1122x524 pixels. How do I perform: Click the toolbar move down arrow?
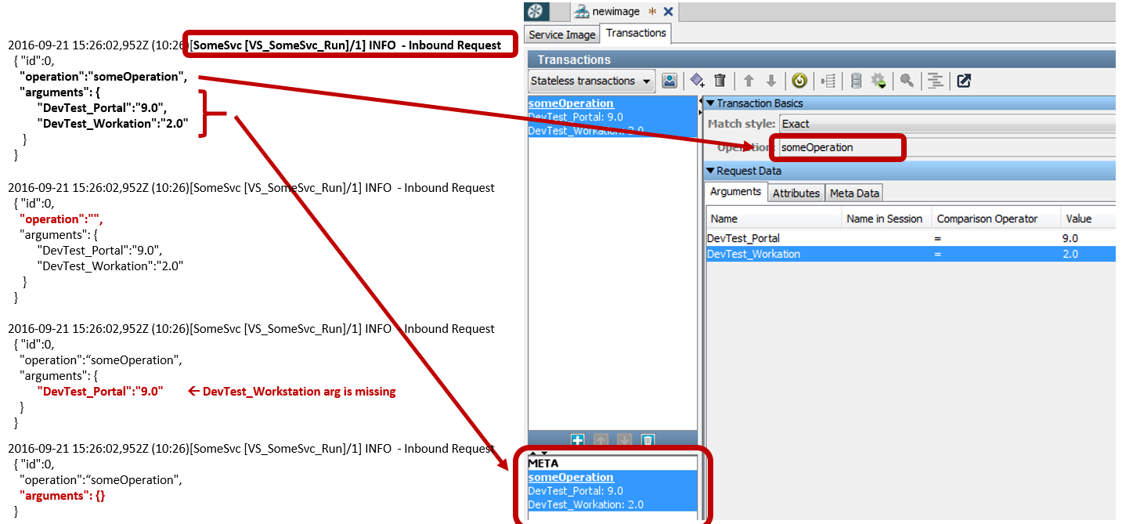tap(771, 81)
